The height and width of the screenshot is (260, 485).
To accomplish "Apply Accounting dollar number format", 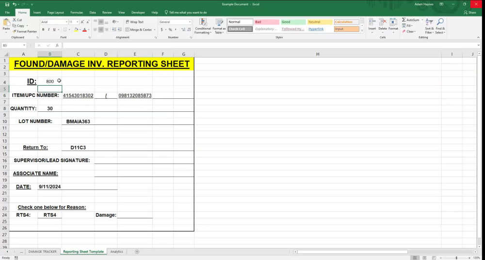I will 162,30.
